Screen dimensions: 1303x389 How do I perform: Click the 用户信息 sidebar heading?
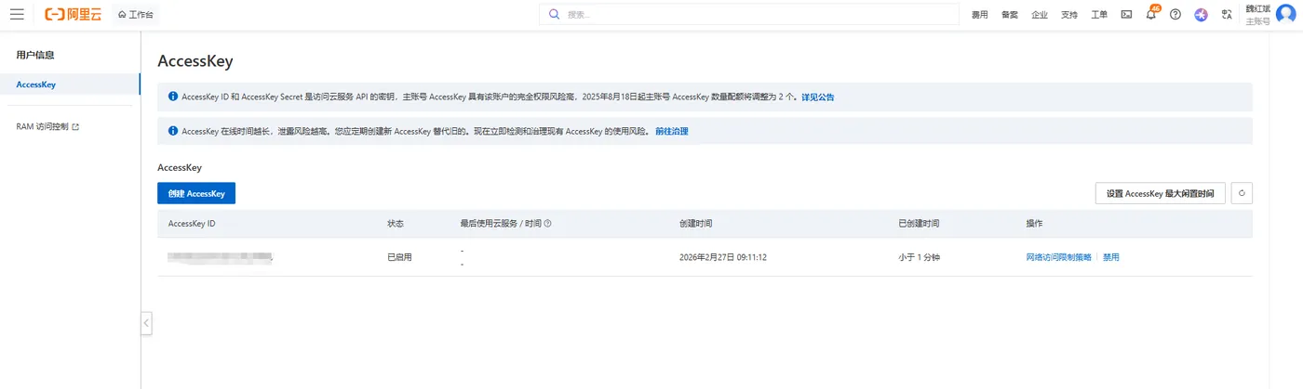click(x=35, y=55)
